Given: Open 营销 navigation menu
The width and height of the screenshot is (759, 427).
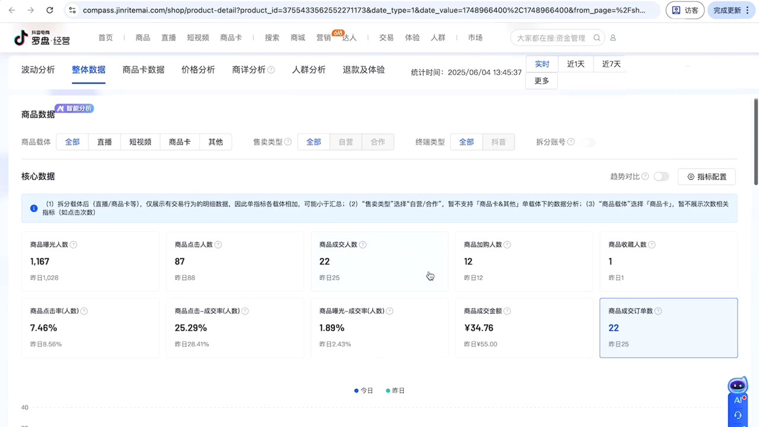Looking at the screenshot, I should click(x=324, y=37).
